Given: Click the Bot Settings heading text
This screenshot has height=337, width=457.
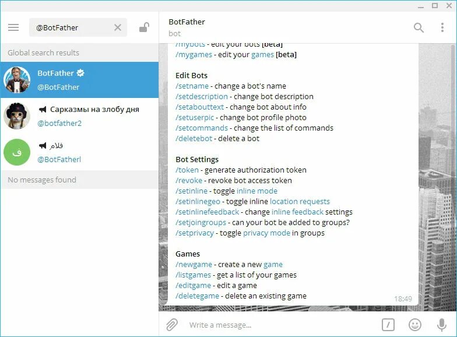Looking at the screenshot, I should point(197,160).
